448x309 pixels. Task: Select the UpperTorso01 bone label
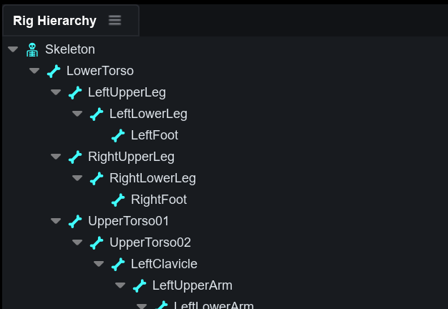point(128,221)
